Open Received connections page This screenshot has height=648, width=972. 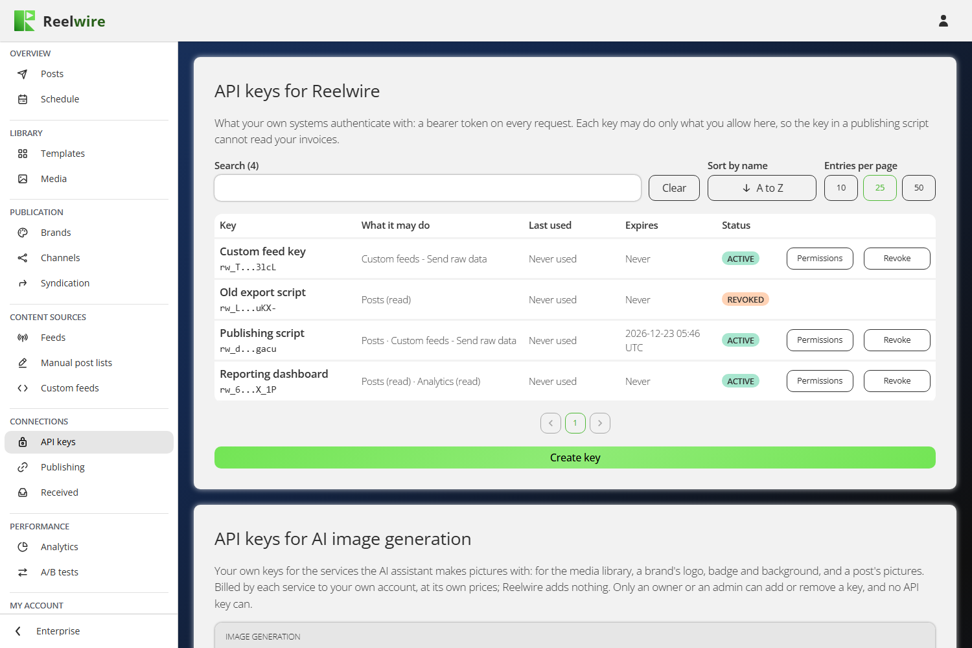point(89,492)
